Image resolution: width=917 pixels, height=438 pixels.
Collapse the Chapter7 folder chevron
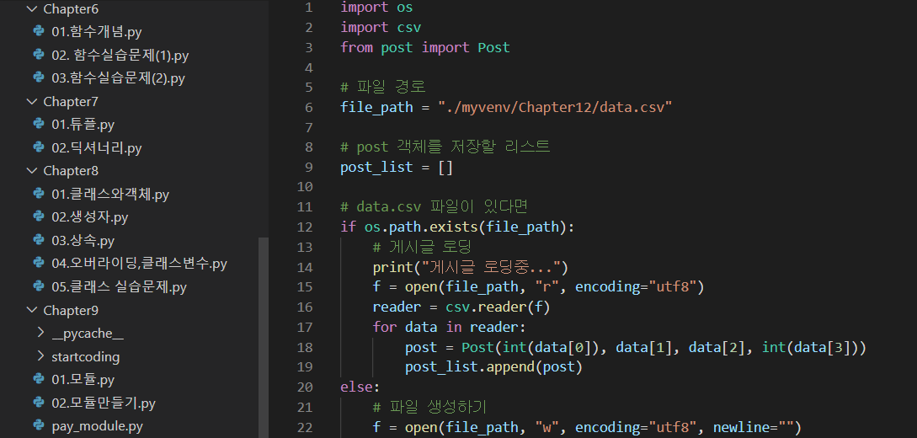tap(32, 101)
